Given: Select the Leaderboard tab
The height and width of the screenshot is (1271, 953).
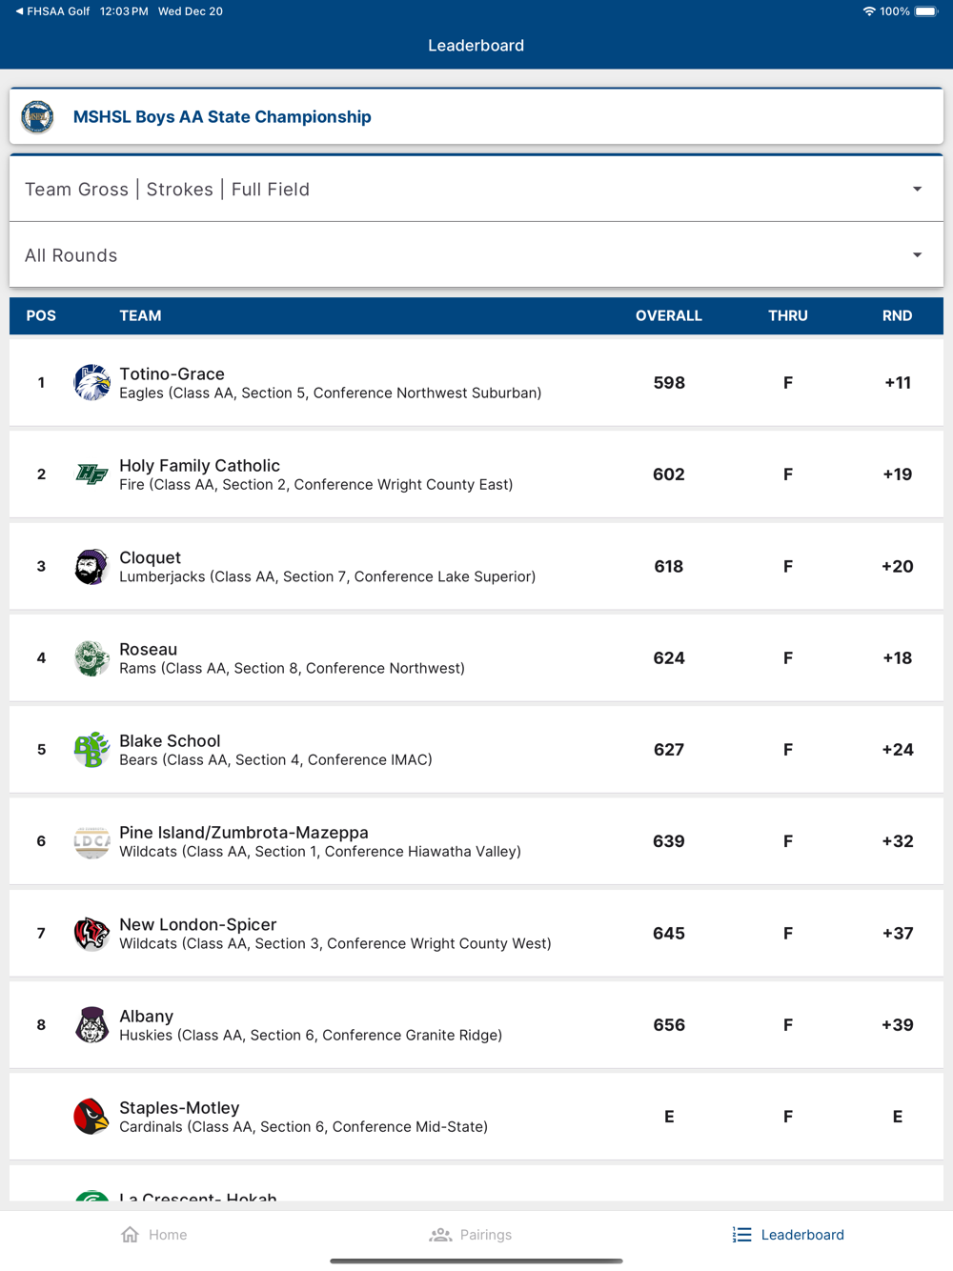Looking at the screenshot, I should tap(788, 1235).
